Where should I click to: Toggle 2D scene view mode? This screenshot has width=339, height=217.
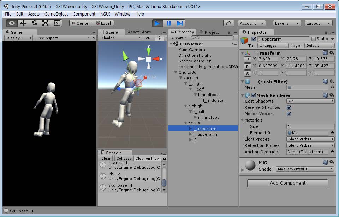coord(148,38)
